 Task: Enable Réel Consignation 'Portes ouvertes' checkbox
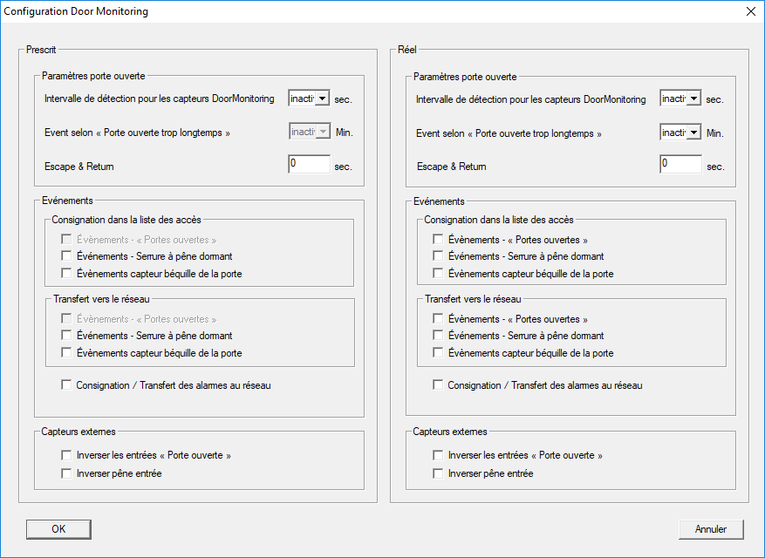tap(438, 240)
